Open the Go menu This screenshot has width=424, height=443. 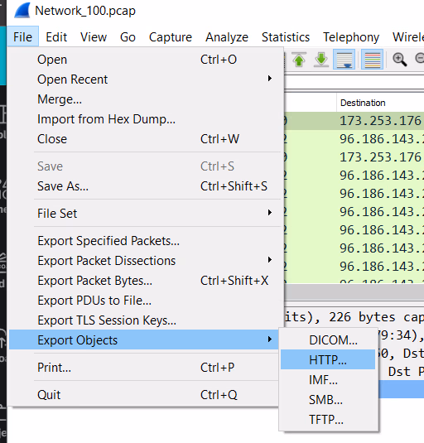pos(128,37)
